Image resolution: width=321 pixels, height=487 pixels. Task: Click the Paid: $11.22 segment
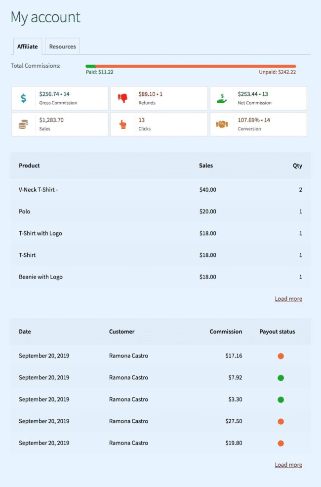pos(97,72)
